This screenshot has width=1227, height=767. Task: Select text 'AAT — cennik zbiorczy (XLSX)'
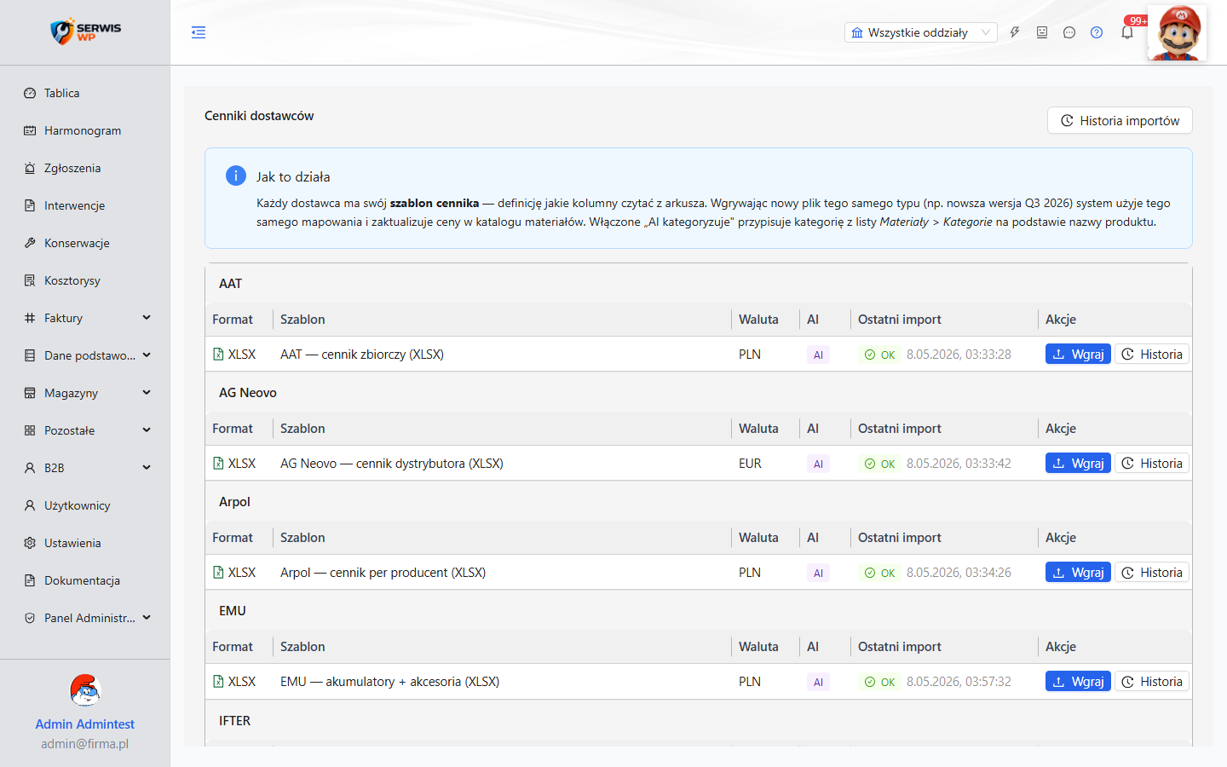point(362,355)
